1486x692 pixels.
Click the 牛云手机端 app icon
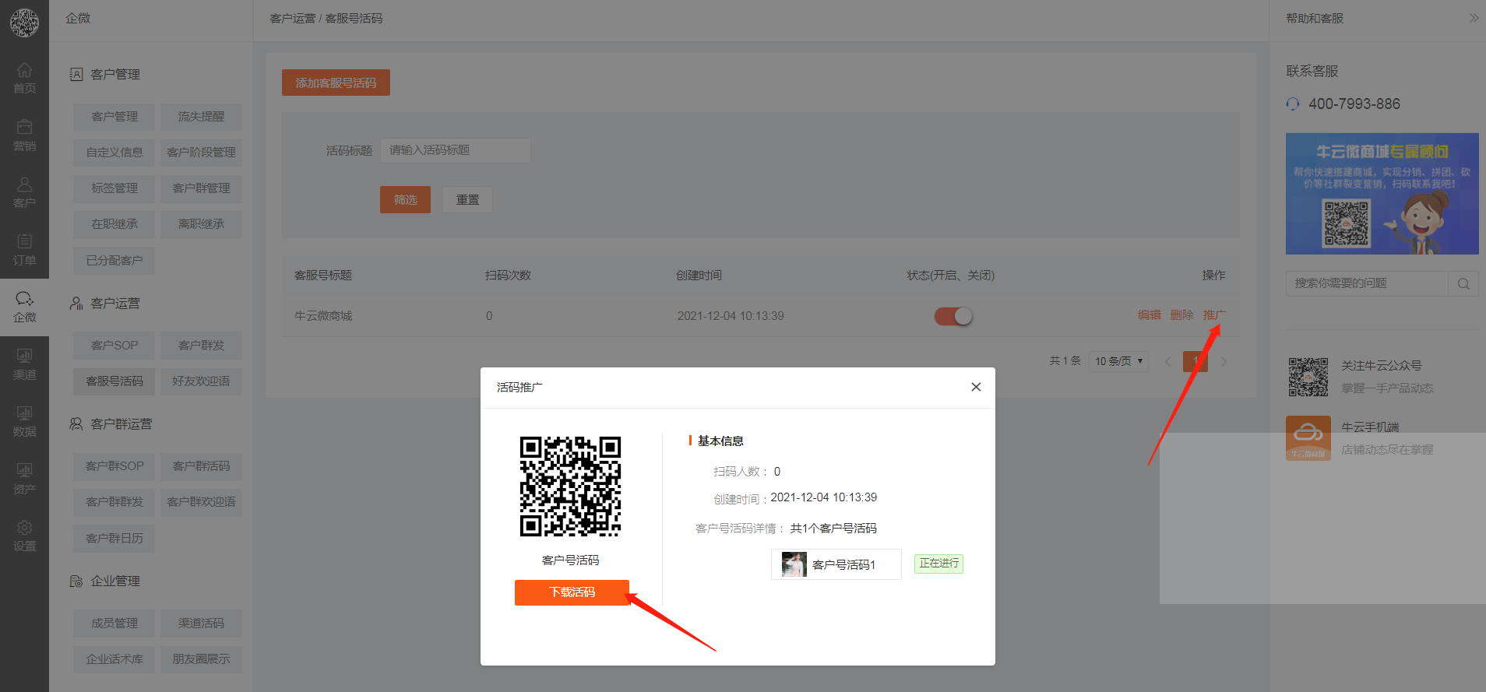[x=1308, y=438]
